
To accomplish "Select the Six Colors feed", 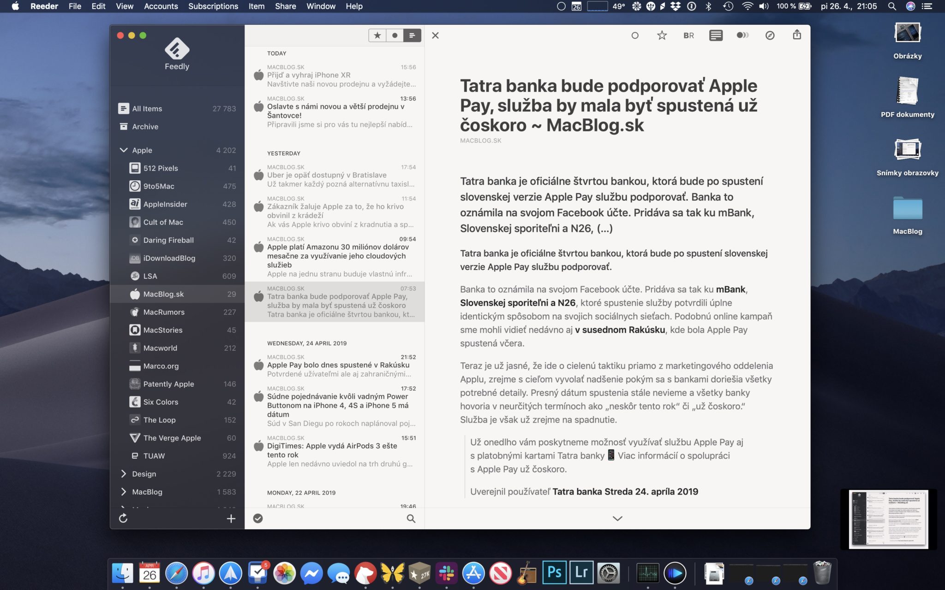I will [x=177, y=401].
